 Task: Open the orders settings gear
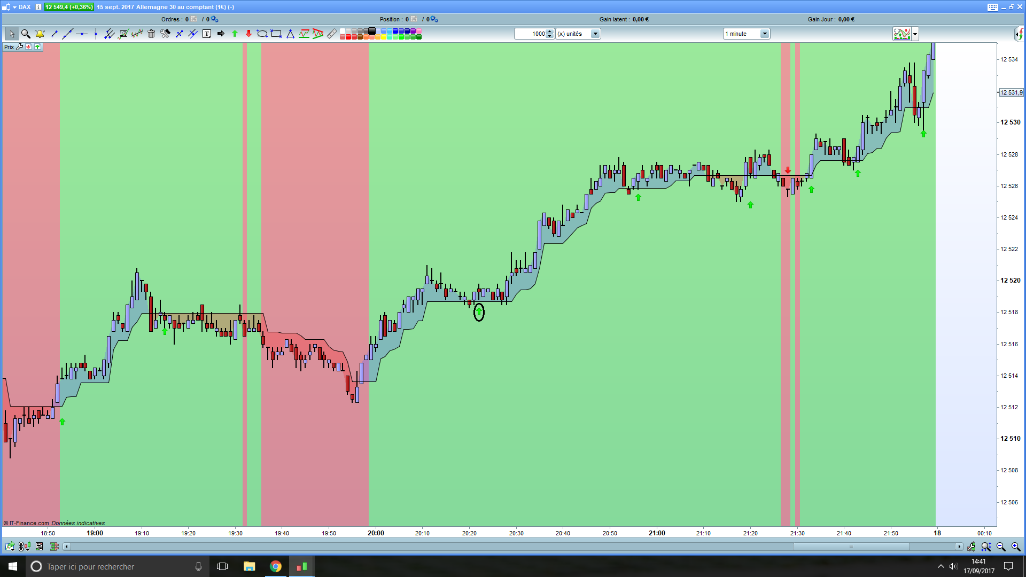tap(215, 19)
